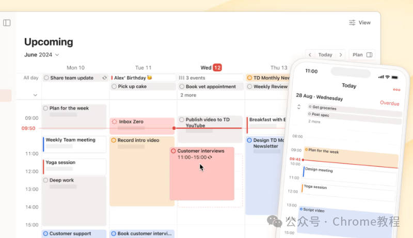Complete Plan for the week in calendar
The height and width of the screenshot is (238, 413).
tap(45, 108)
